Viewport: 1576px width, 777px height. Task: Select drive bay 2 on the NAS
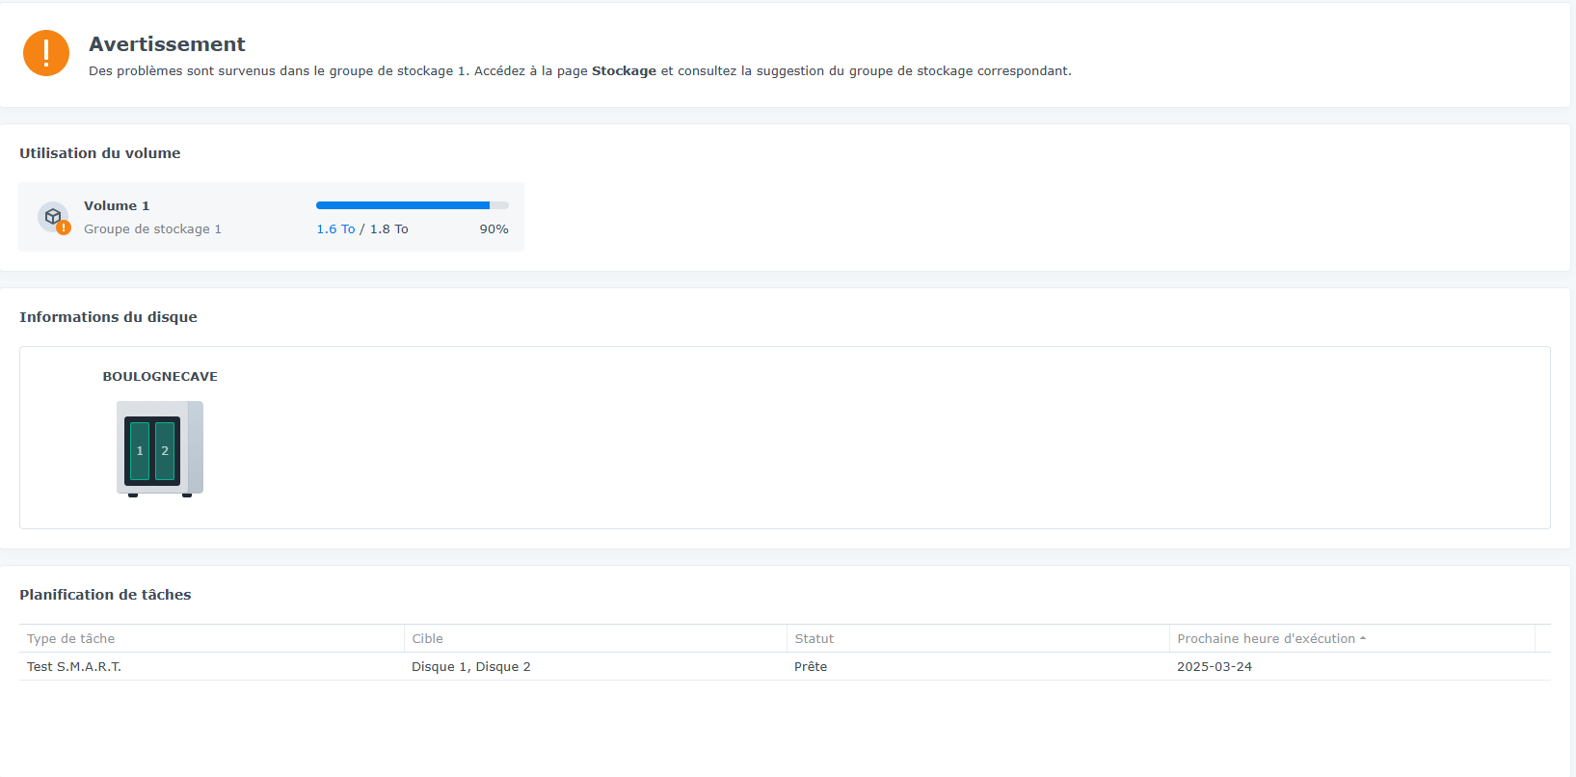point(165,450)
